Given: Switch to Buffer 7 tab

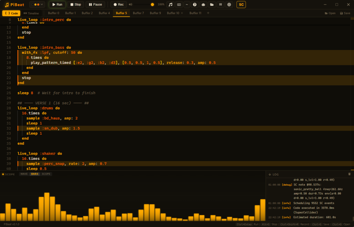Looking at the screenshot, I should click(x=138, y=13).
